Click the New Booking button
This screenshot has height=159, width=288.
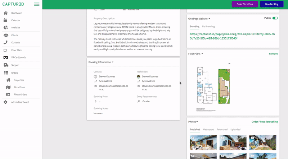(x=272, y=4)
